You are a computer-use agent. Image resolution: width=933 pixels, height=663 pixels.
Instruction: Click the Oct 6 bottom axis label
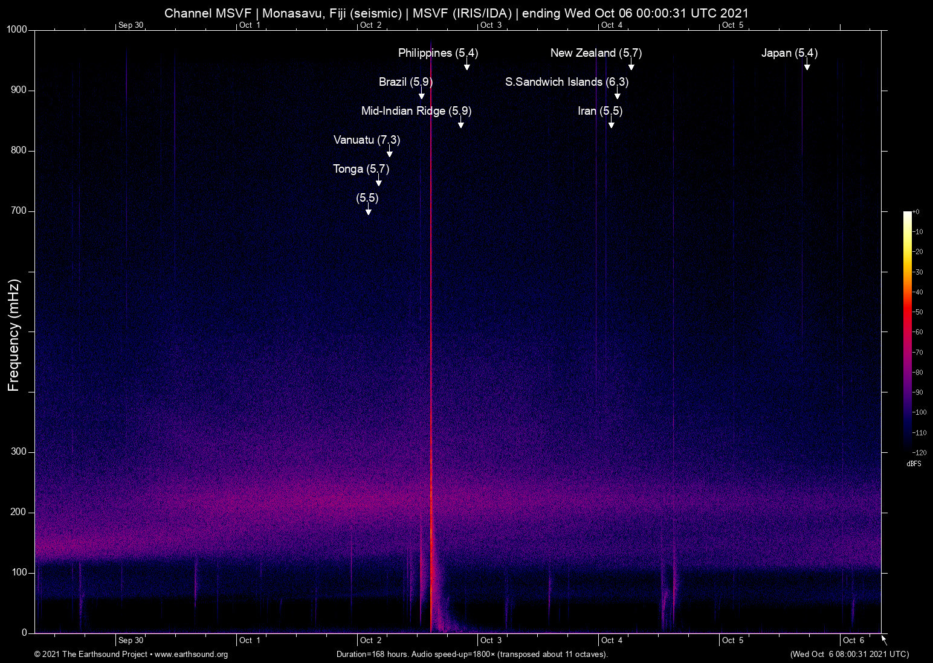coord(854,641)
